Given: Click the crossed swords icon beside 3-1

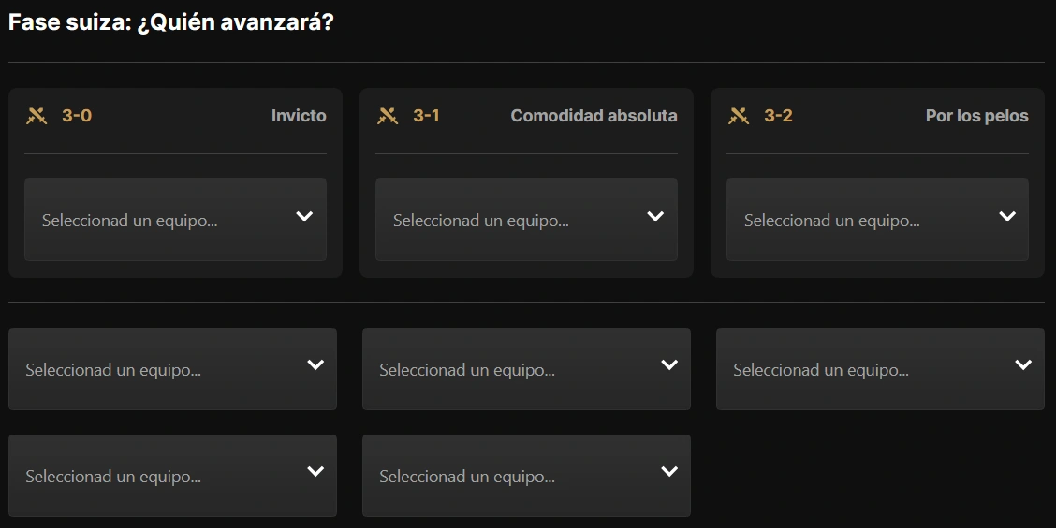Looking at the screenshot, I should click(388, 116).
